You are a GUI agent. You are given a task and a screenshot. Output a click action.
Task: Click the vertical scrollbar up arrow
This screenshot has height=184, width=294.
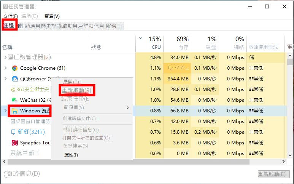pyautogui.click(x=290, y=56)
